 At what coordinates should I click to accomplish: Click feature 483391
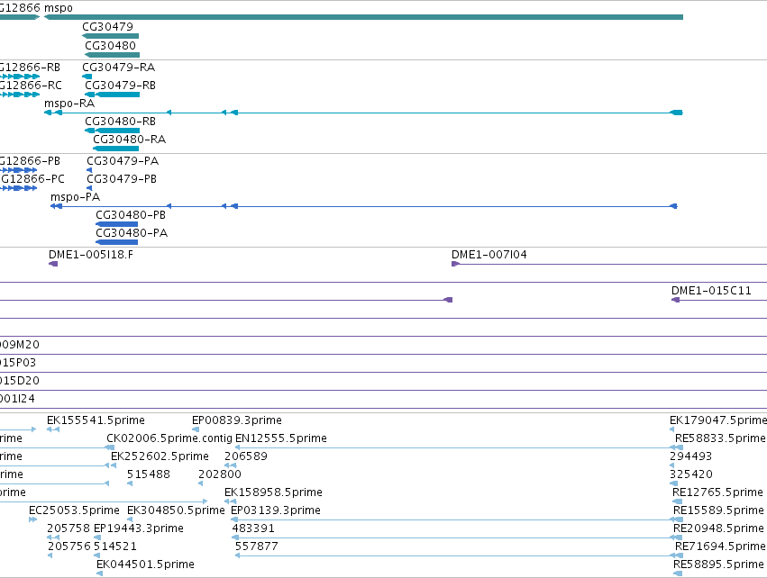coord(253,528)
